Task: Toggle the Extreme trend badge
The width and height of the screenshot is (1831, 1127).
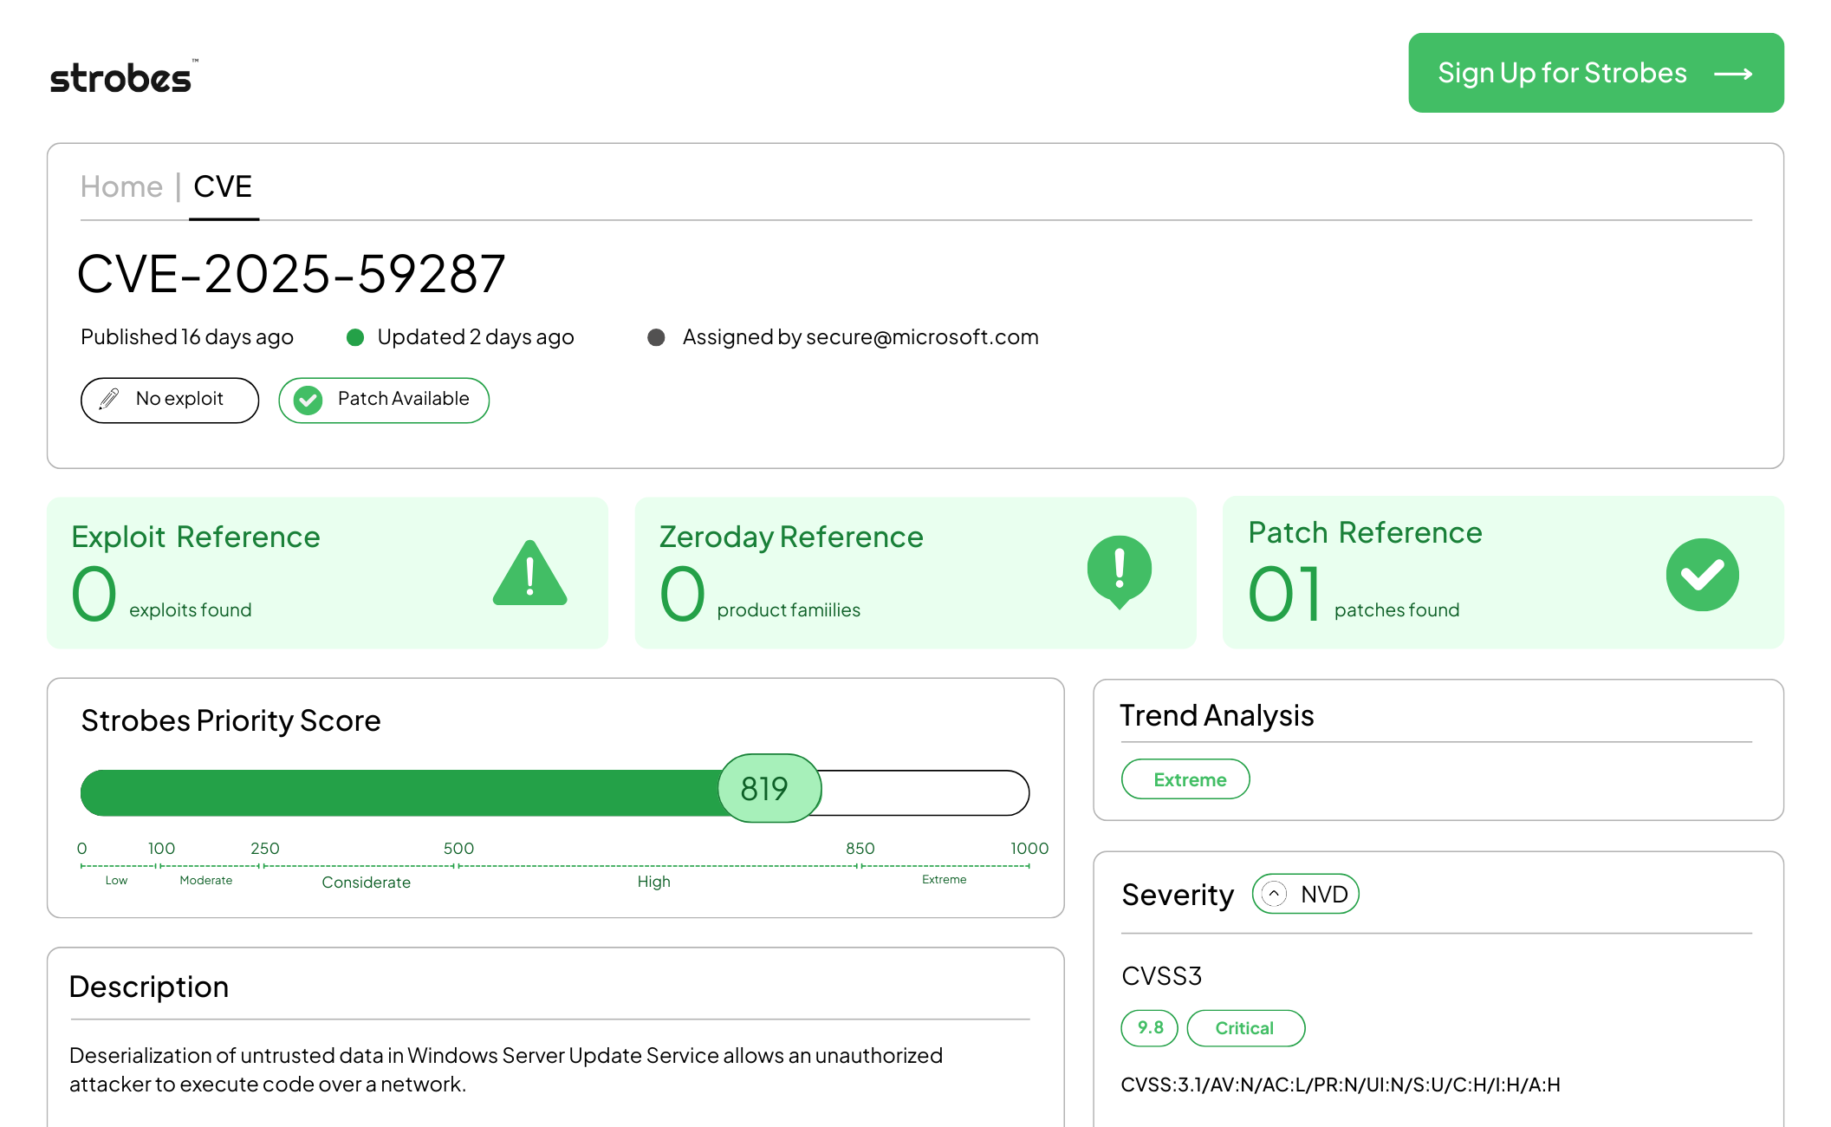Action: tap(1185, 779)
